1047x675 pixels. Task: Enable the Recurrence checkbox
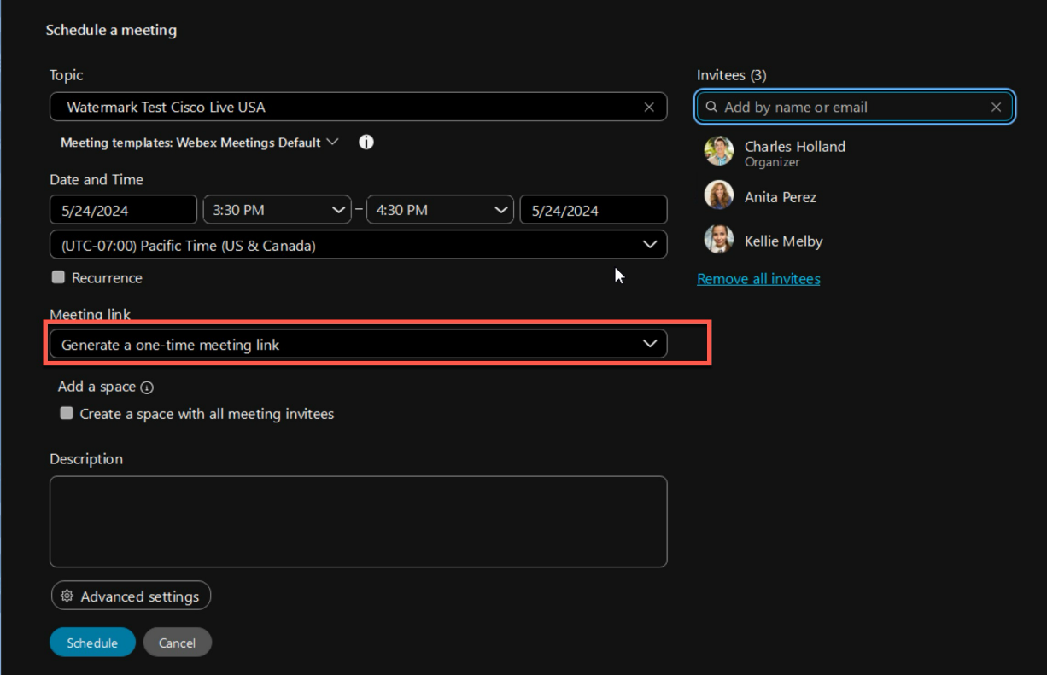pos(58,277)
